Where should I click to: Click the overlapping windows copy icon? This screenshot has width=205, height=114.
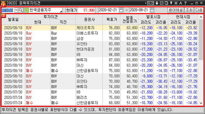coord(166,3)
